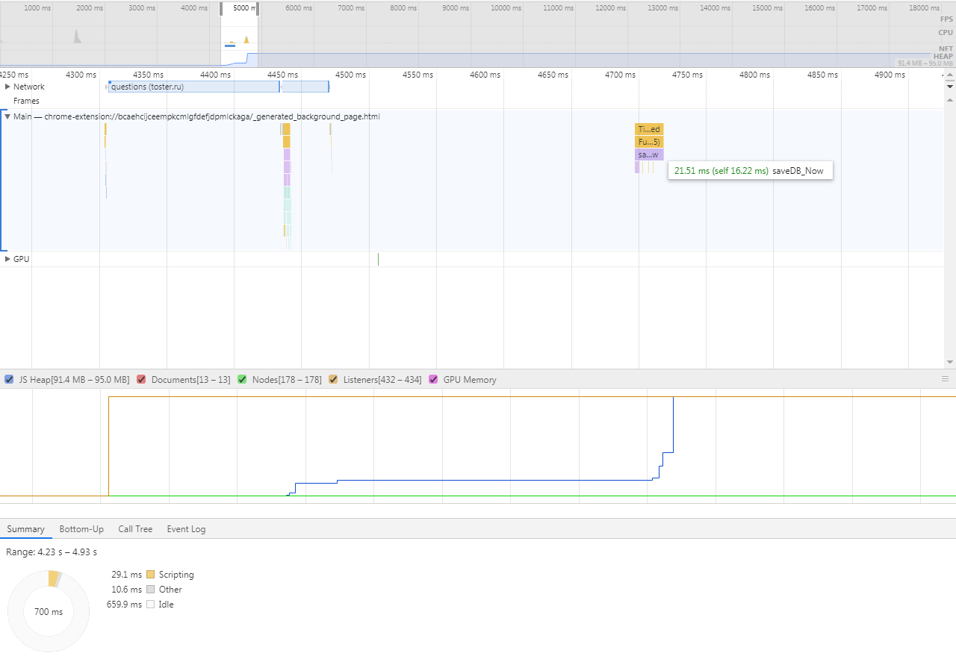The image size is (956, 659).
Task: Click the 4700 ms ruler label
Action: coord(620,75)
